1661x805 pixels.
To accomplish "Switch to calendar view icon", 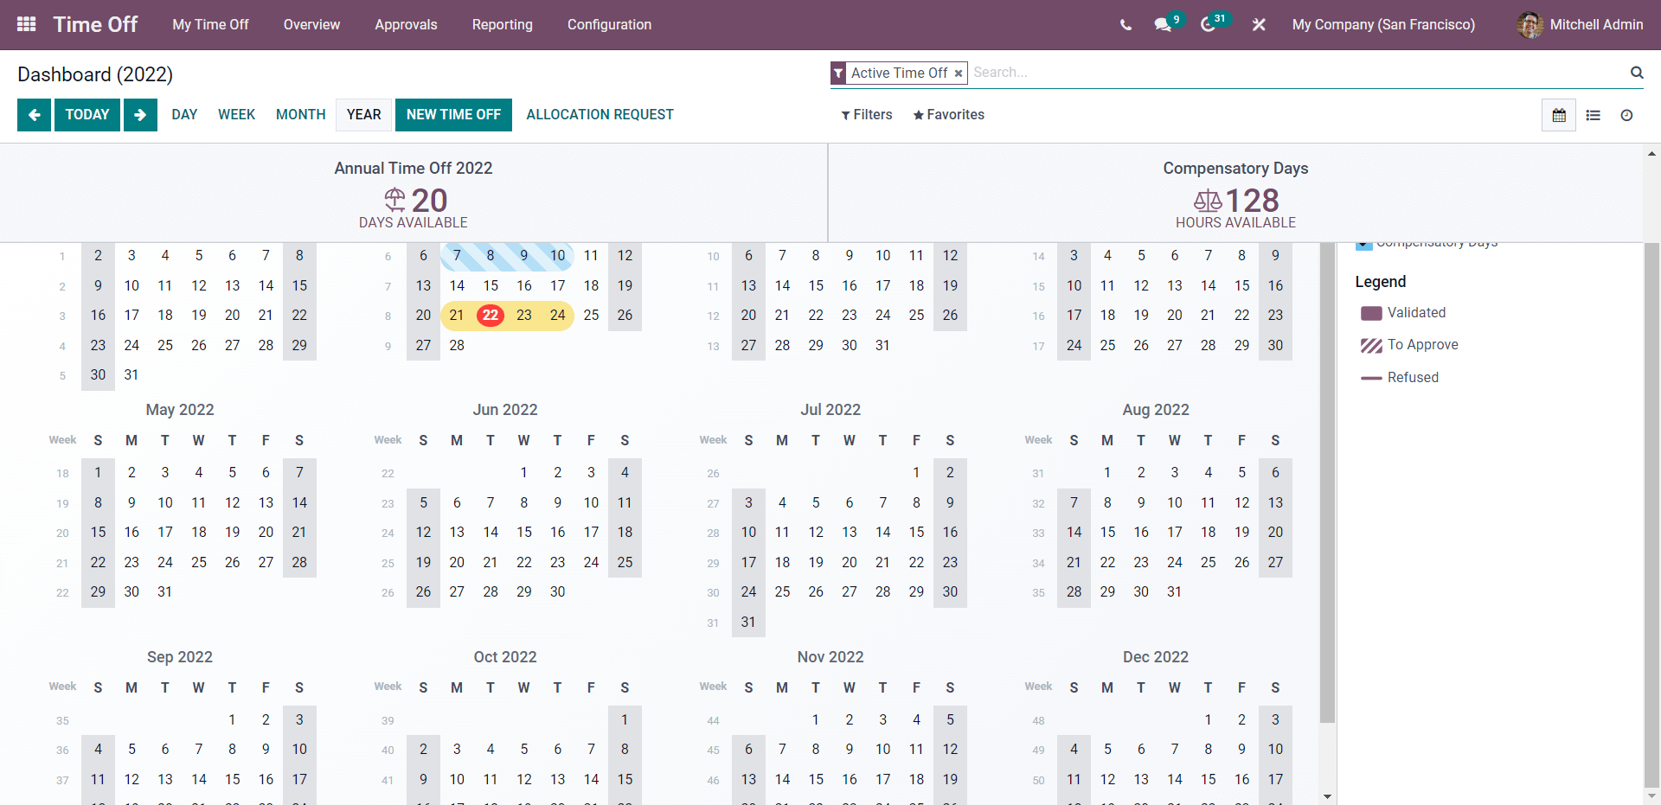I will pyautogui.click(x=1559, y=115).
